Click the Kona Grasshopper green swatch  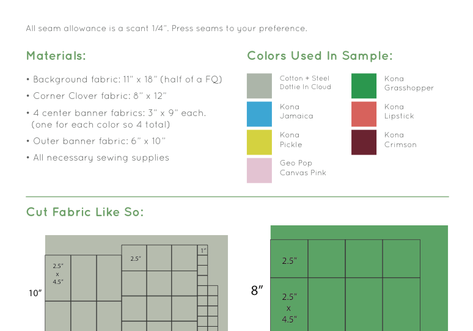pyautogui.click(x=364, y=86)
